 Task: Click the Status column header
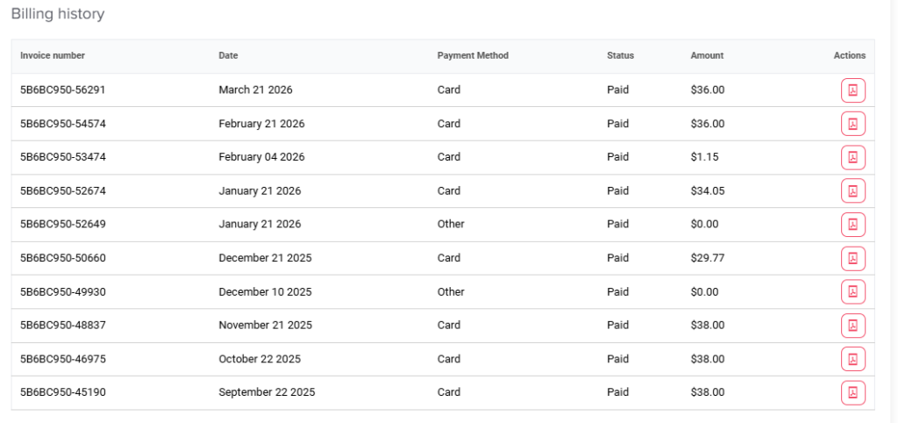click(x=620, y=56)
